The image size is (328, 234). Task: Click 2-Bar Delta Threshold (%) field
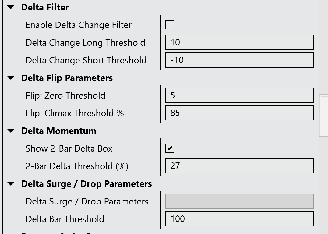(x=239, y=166)
